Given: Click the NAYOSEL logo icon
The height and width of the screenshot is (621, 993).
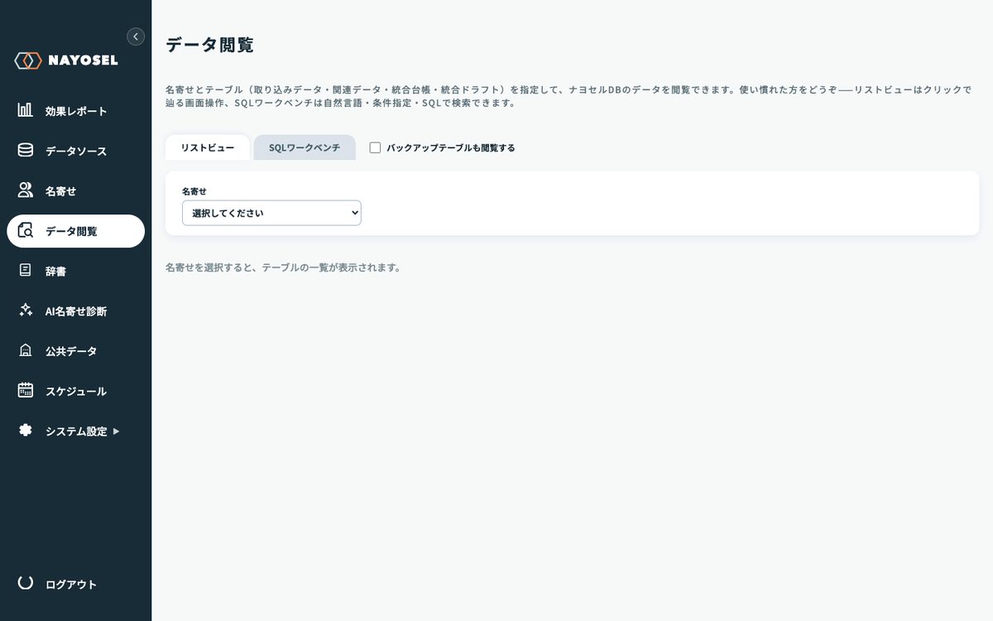Looking at the screenshot, I should pos(27,60).
